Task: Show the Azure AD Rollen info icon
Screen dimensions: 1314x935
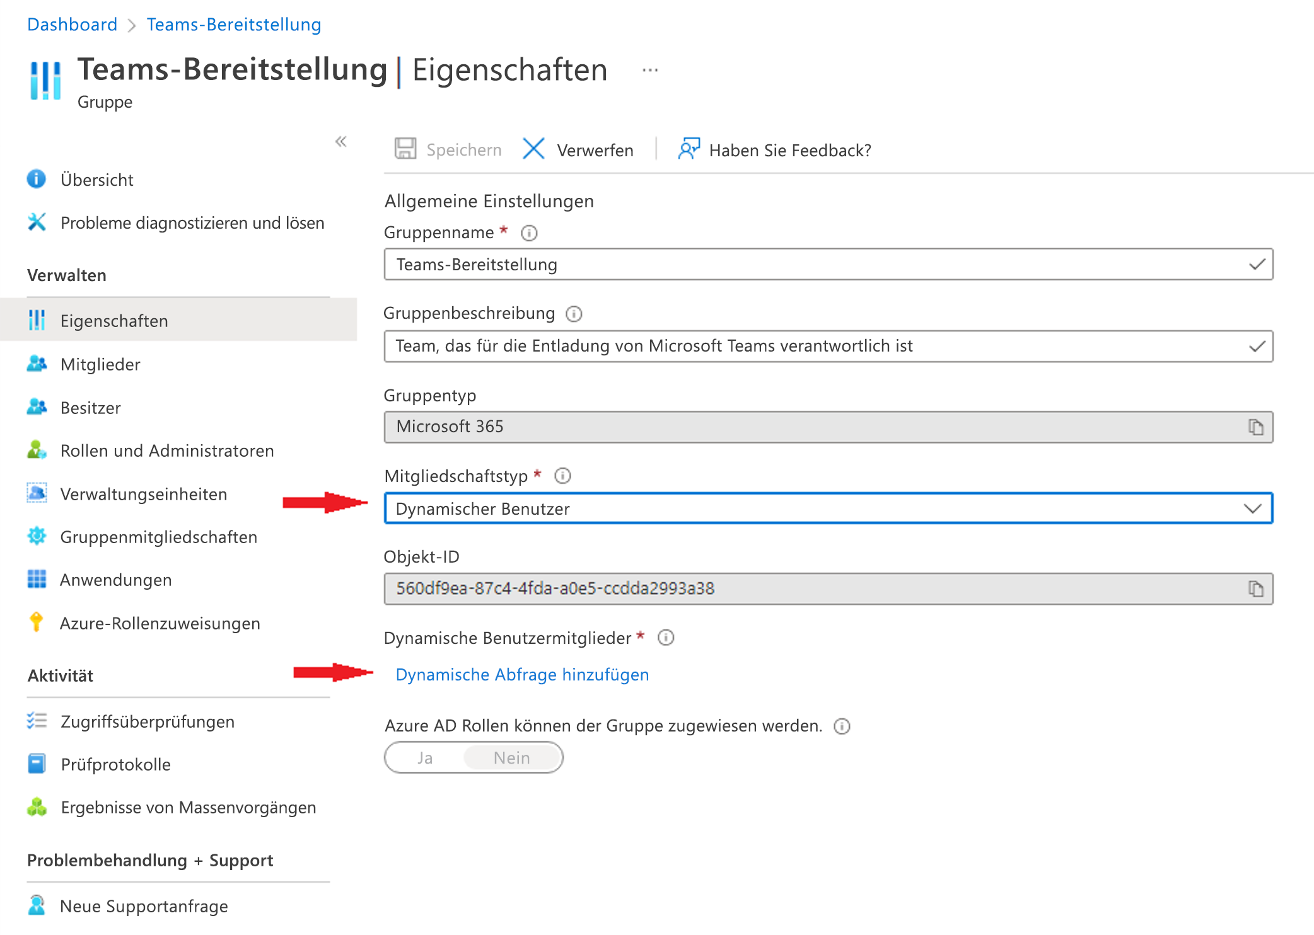Action: [x=842, y=726]
